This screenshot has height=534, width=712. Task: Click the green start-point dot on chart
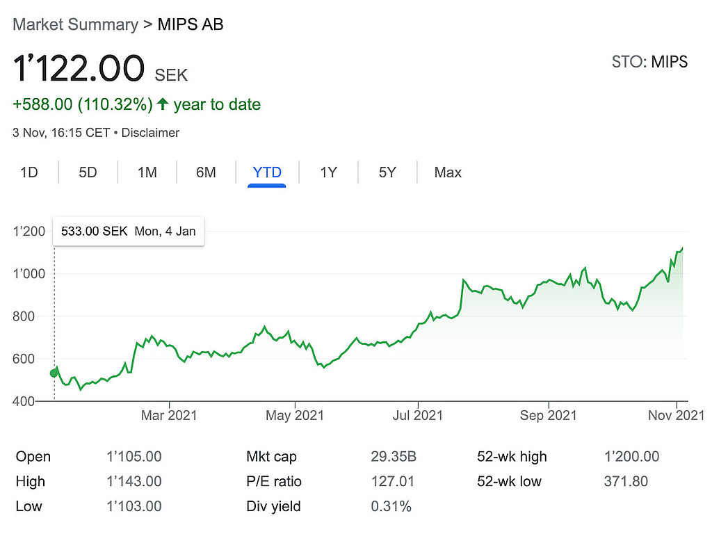tap(54, 373)
